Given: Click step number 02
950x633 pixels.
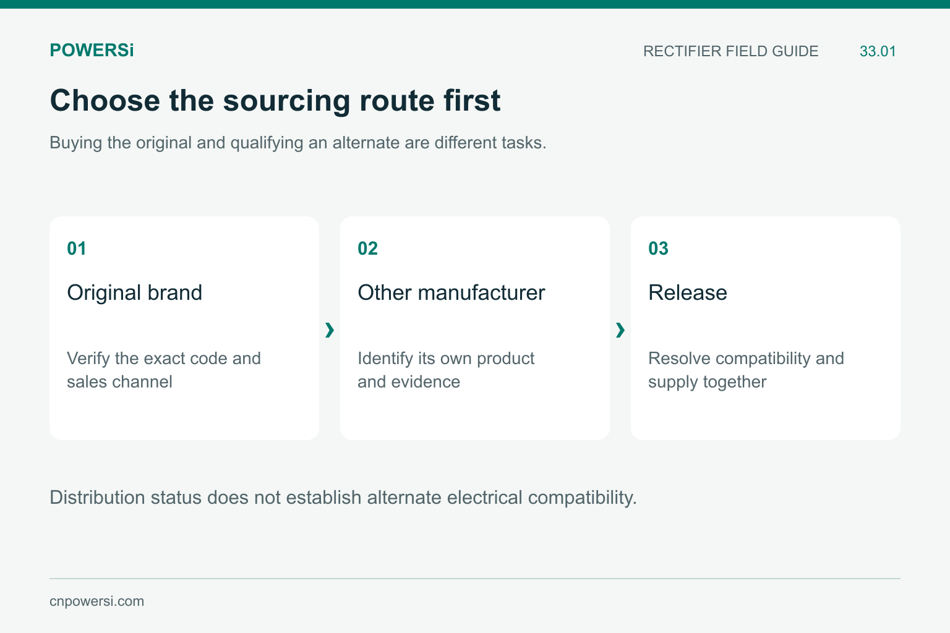Looking at the screenshot, I should point(367,249).
